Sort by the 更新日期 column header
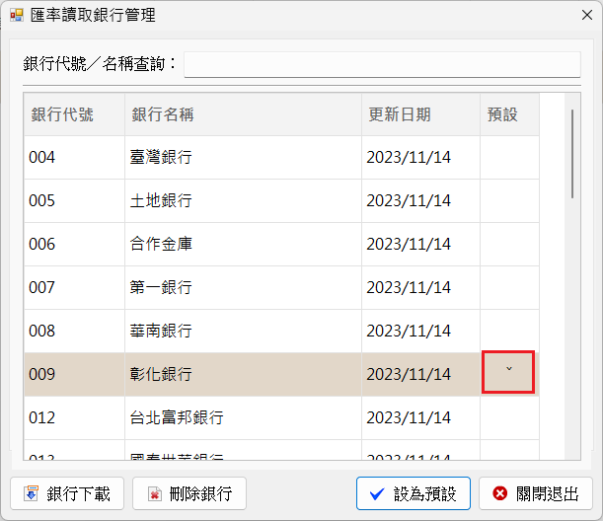The height and width of the screenshot is (521, 603). [x=420, y=114]
